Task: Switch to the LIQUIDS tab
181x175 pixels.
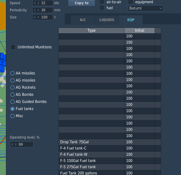Action: tap(107, 20)
